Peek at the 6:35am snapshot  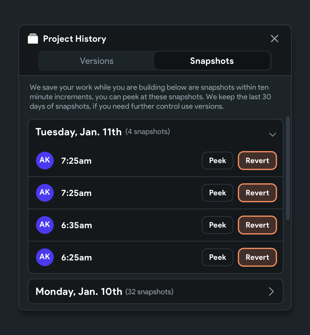[218, 225]
